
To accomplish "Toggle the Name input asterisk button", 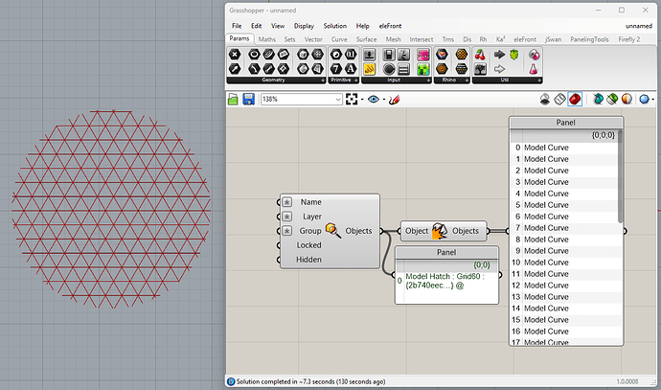I will click(287, 202).
